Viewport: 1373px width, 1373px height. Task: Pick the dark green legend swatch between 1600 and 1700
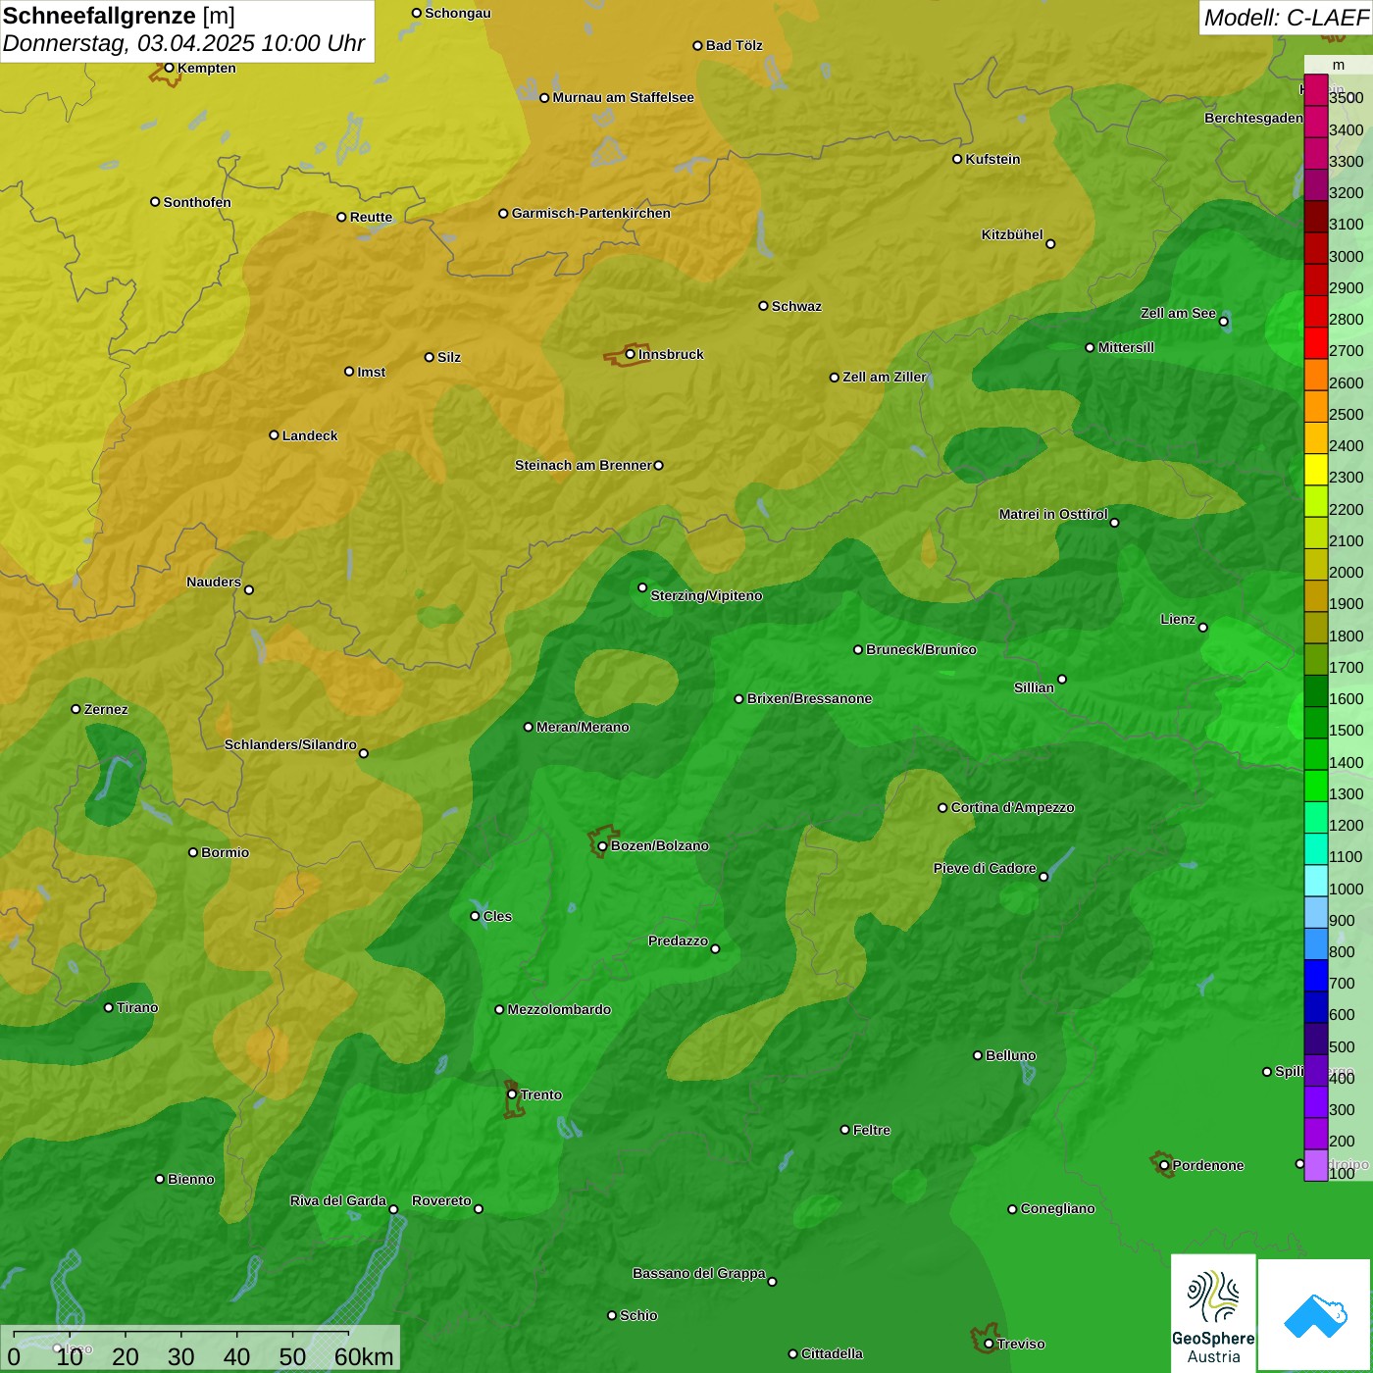1316,691
